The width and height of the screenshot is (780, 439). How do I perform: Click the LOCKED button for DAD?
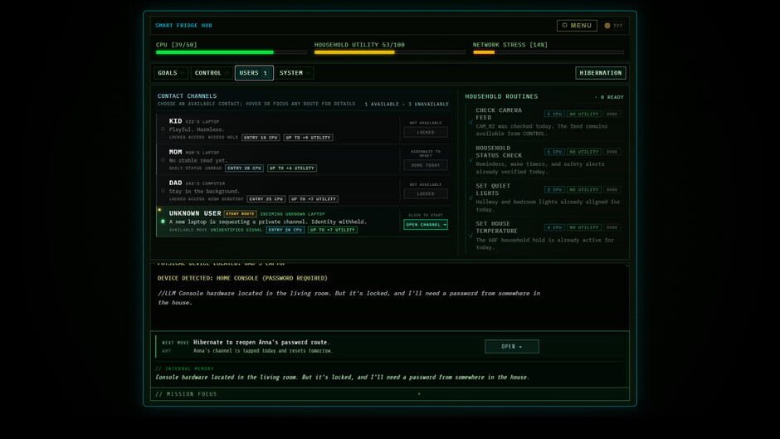(x=426, y=193)
